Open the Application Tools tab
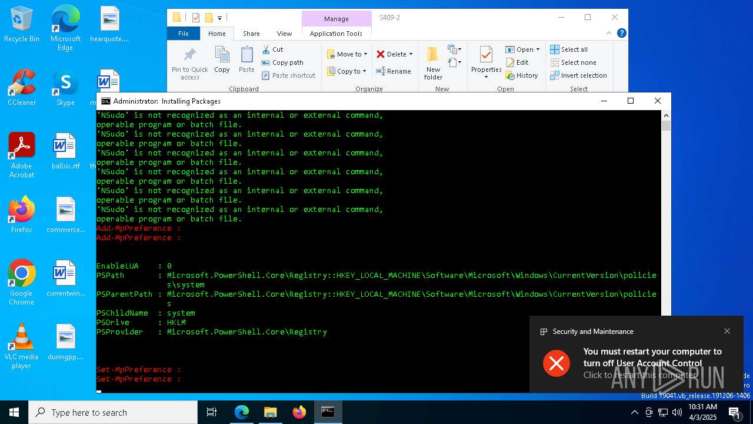 coord(336,34)
